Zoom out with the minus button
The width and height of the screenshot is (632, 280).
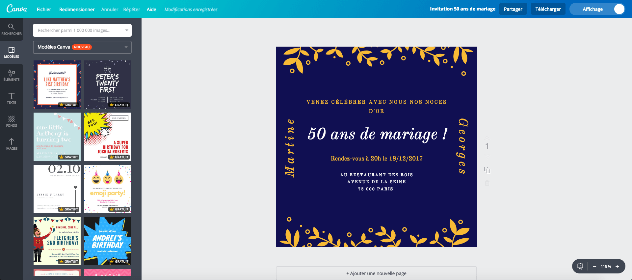tap(594, 267)
